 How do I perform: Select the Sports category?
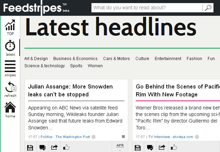pyautogui.click(x=76, y=66)
